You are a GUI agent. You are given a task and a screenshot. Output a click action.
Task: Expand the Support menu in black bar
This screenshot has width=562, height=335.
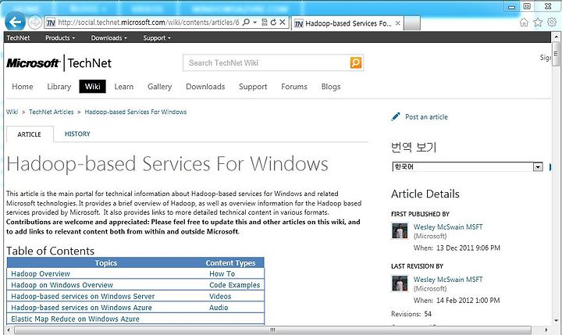[157, 37]
